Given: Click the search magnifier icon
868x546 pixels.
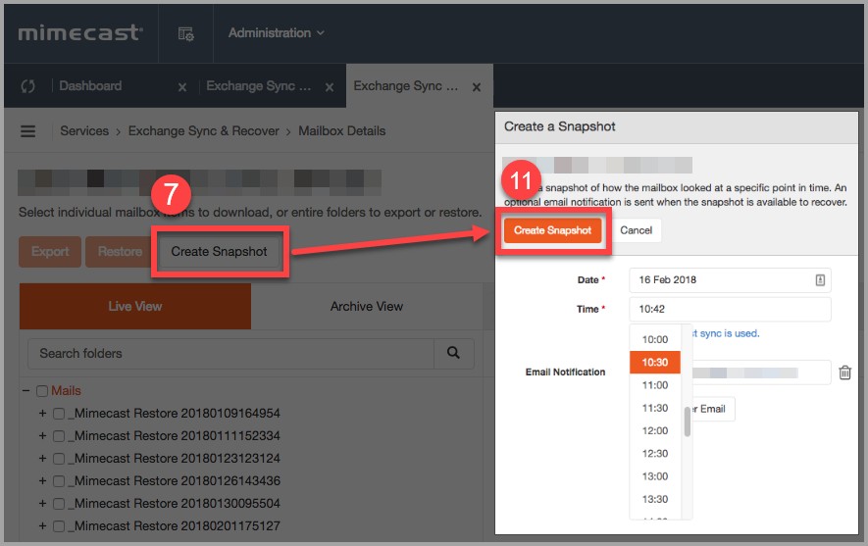Looking at the screenshot, I should point(453,353).
